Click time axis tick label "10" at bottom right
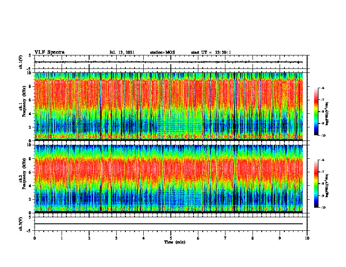 [x=307, y=238]
